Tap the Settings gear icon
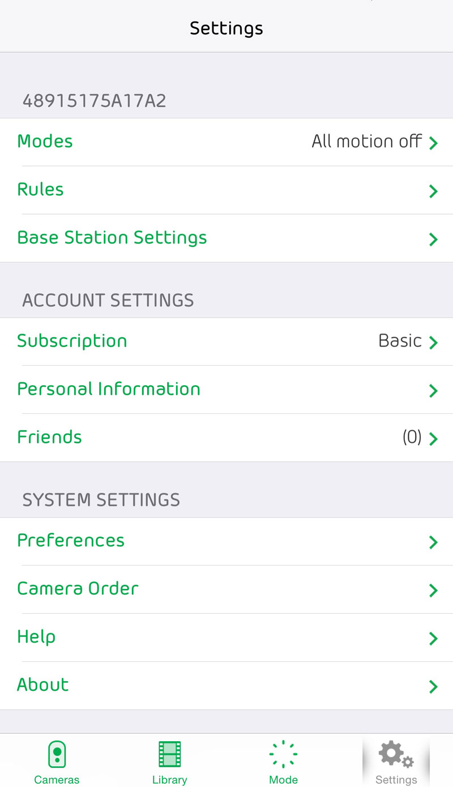This screenshot has height=787, width=453. (x=396, y=755)
